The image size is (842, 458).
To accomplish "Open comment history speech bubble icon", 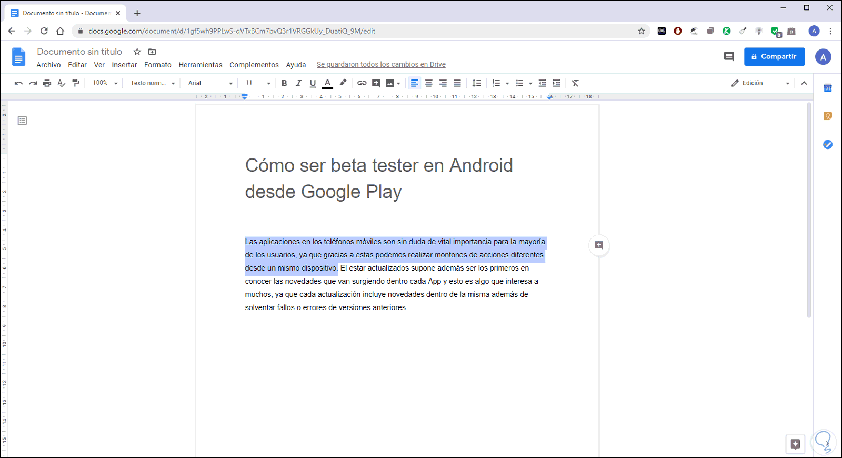I will (729, 56).
